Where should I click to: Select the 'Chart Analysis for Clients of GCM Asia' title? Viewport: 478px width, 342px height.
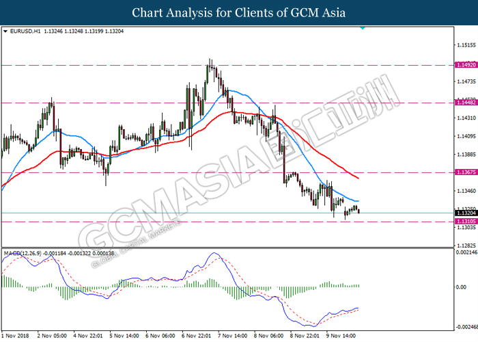click(239, 13)
